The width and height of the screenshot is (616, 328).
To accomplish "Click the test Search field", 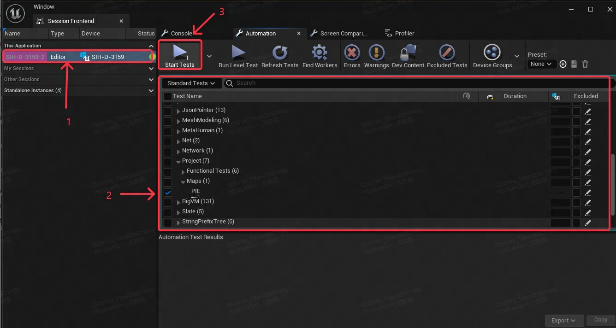I will coord(417,83).
